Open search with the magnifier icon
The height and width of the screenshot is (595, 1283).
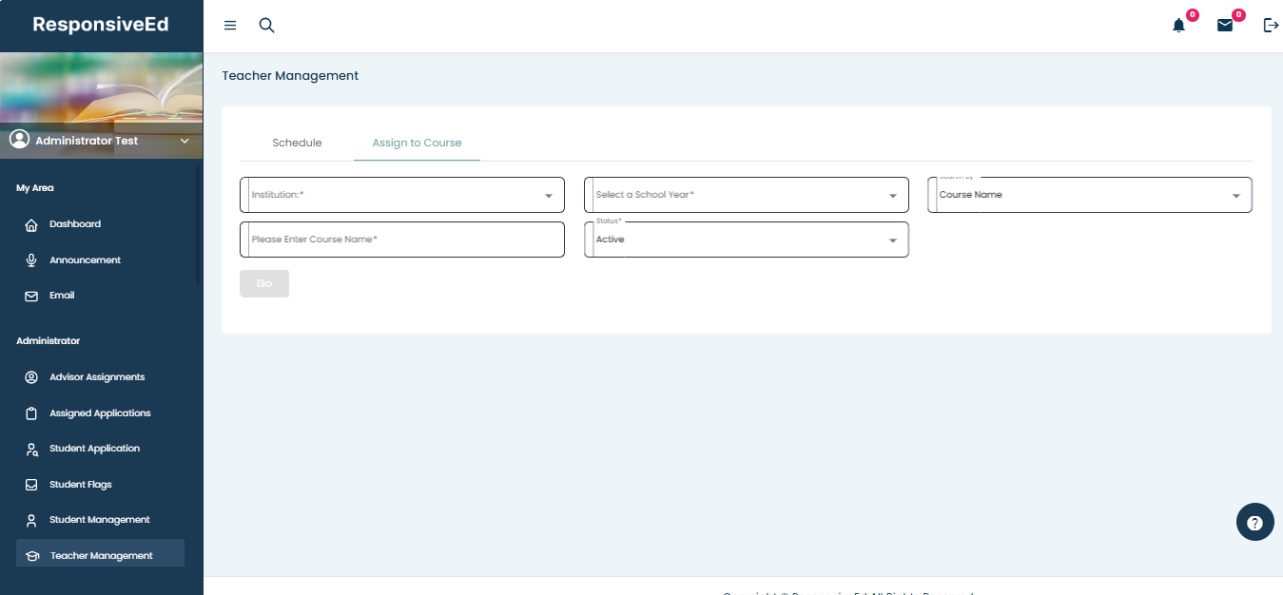(x=267, y=26)
